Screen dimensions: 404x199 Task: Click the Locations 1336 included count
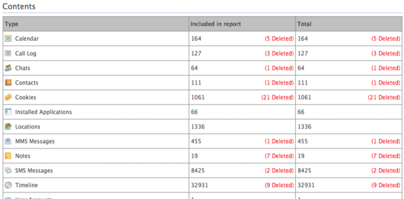pos(198,127)
